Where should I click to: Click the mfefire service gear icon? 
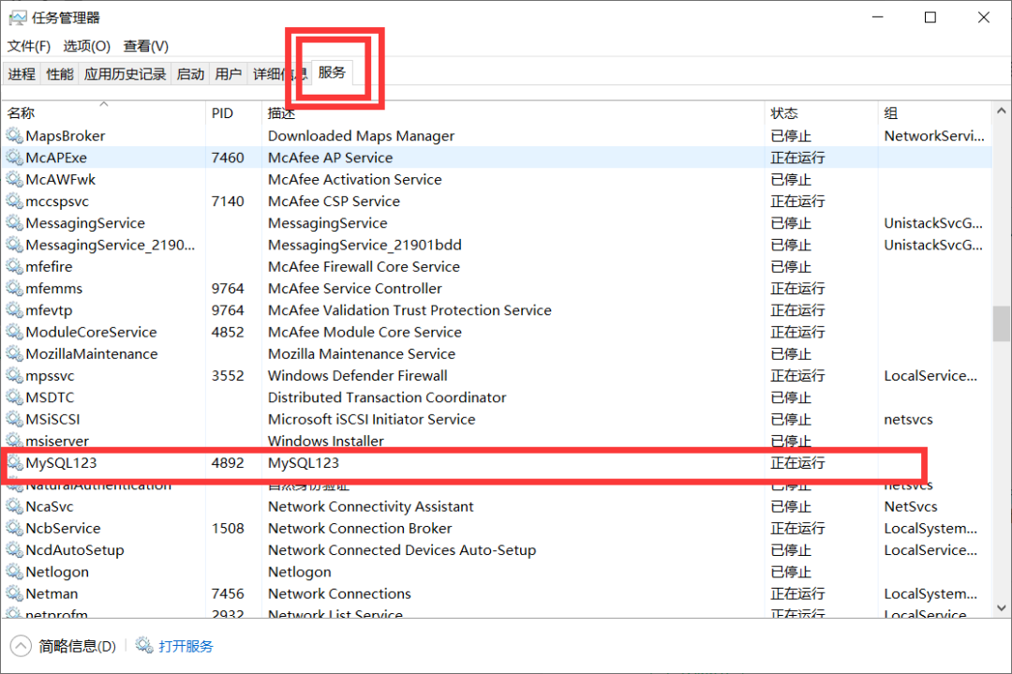point(15,266)
